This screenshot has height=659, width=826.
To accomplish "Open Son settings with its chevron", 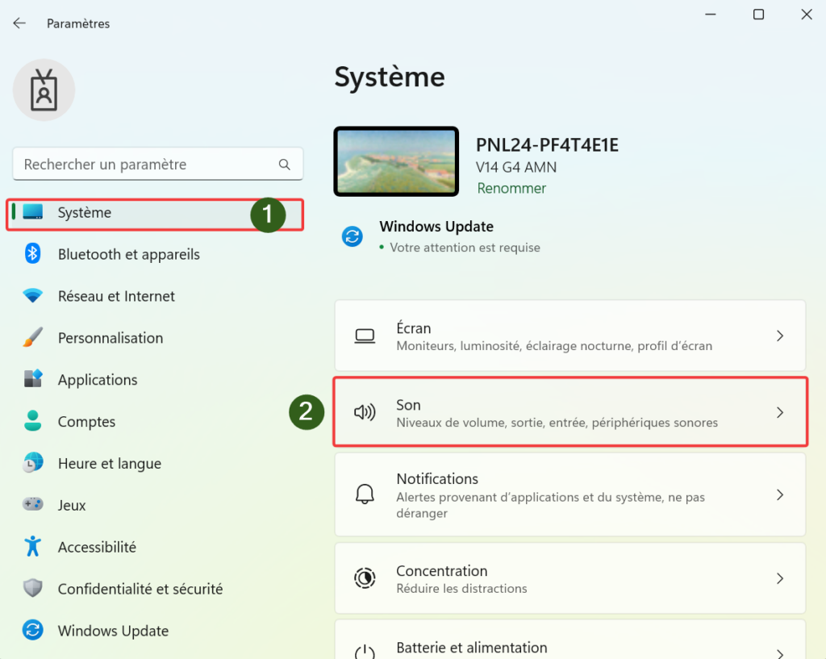I will (780, 412).
